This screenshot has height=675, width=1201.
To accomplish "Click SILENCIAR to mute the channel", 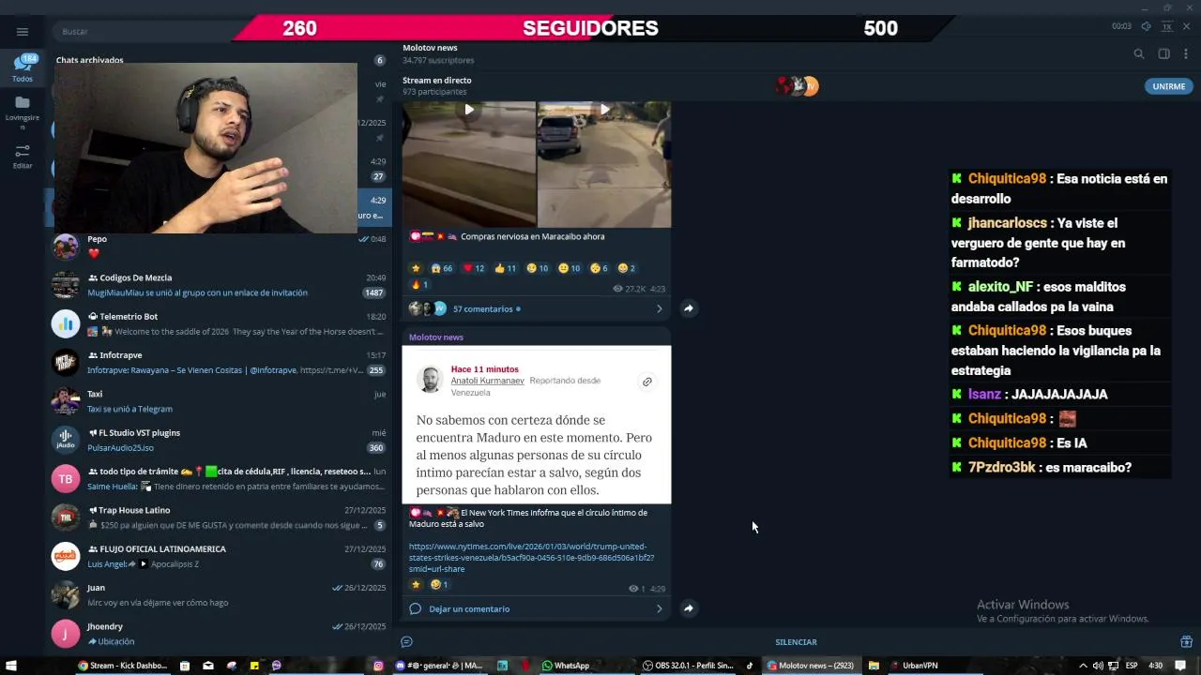I will coord(796,642).
